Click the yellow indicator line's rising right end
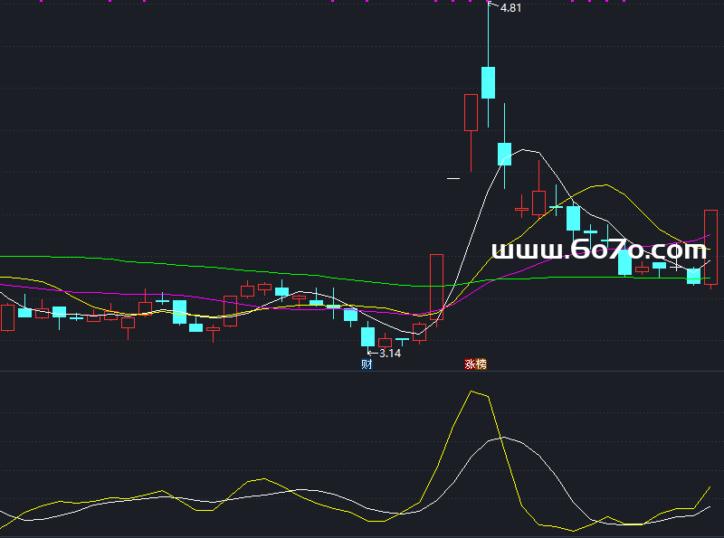This screenshot has width=724, height=538. point(710,487)
